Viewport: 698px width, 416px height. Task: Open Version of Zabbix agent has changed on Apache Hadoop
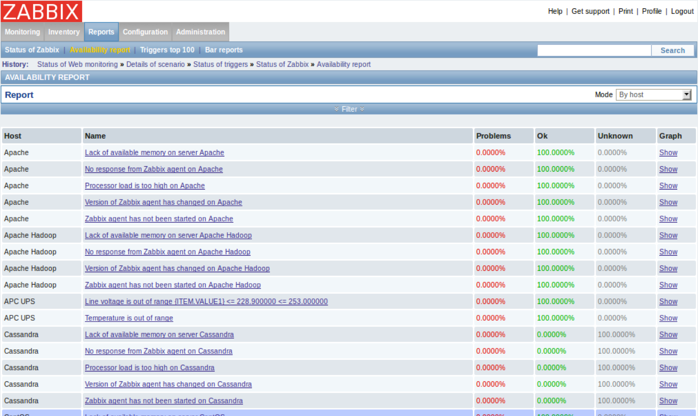177,268
